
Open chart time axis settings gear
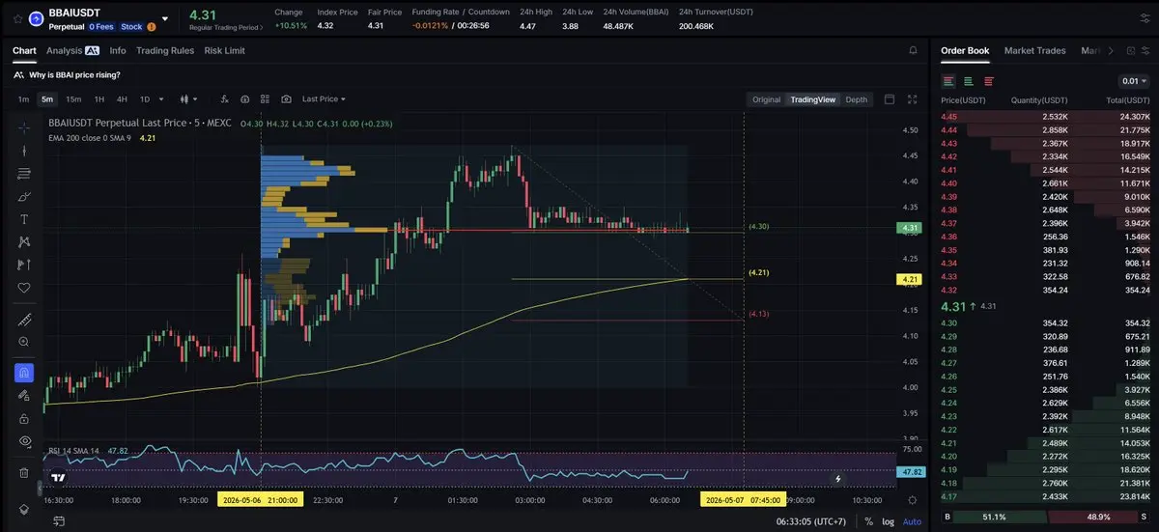pos(913,500)
